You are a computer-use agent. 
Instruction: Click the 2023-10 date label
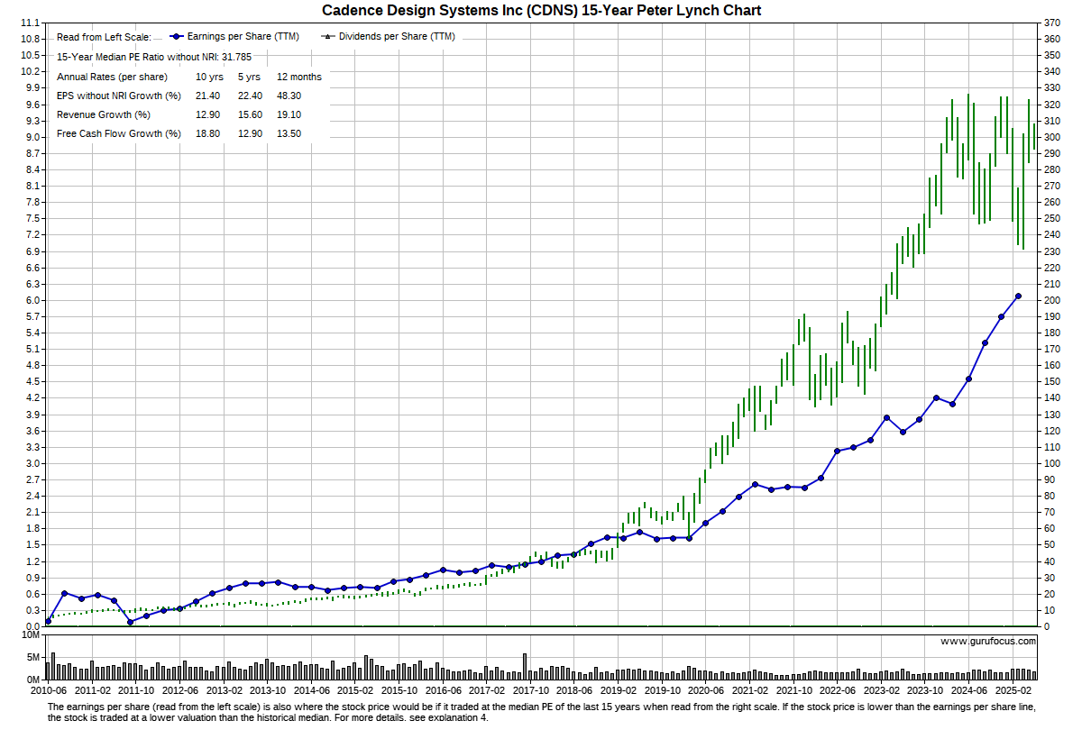tap(925, 689)
